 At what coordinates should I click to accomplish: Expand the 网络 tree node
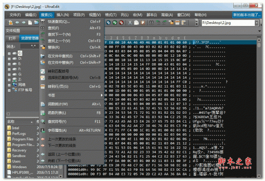point(9,85)
